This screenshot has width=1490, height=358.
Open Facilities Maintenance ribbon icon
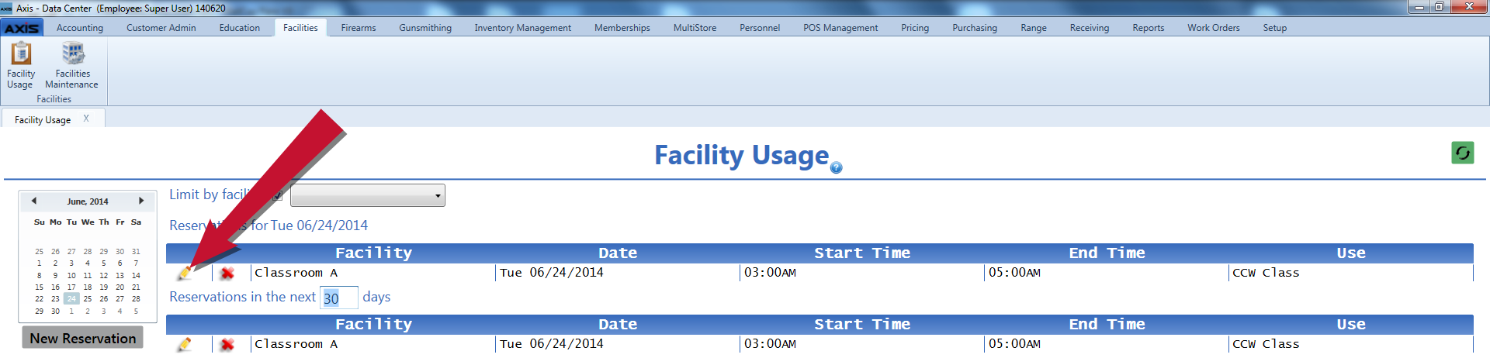click(x=72, y=65)
